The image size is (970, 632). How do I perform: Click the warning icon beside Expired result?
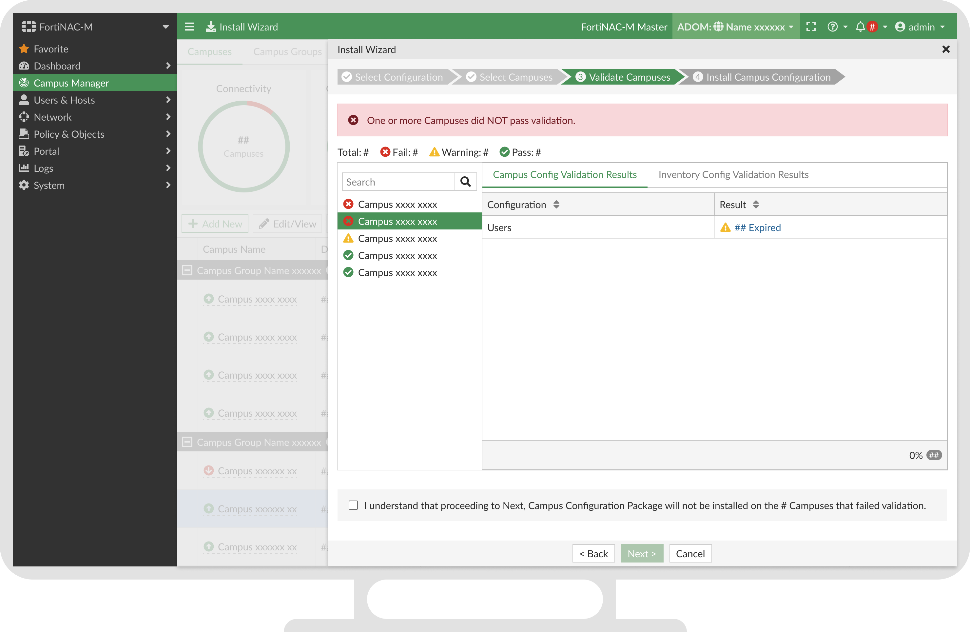click(x=726, y=227)
